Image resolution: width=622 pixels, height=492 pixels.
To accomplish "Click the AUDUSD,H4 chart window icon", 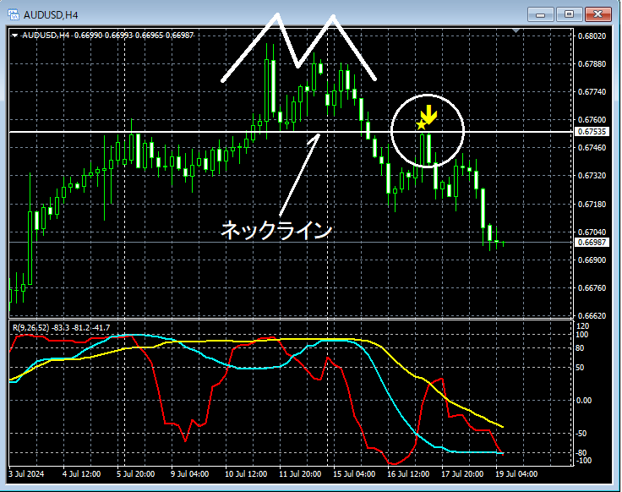I will point(14,14).
